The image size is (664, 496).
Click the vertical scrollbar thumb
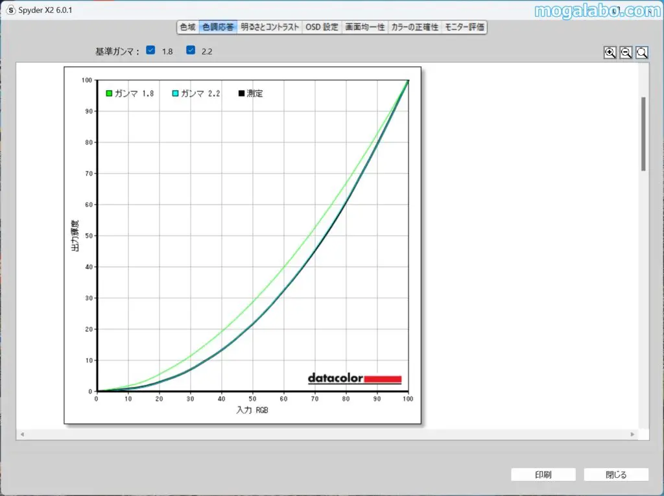pos(643,134)
